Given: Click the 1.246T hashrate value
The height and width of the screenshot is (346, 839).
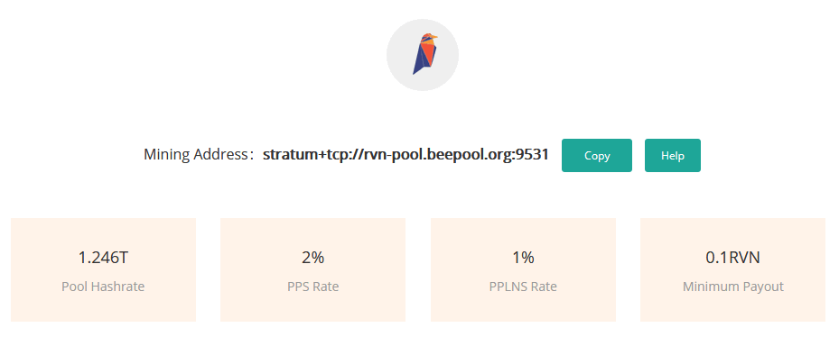Looking at the screenshot, I should click(103, 258).
